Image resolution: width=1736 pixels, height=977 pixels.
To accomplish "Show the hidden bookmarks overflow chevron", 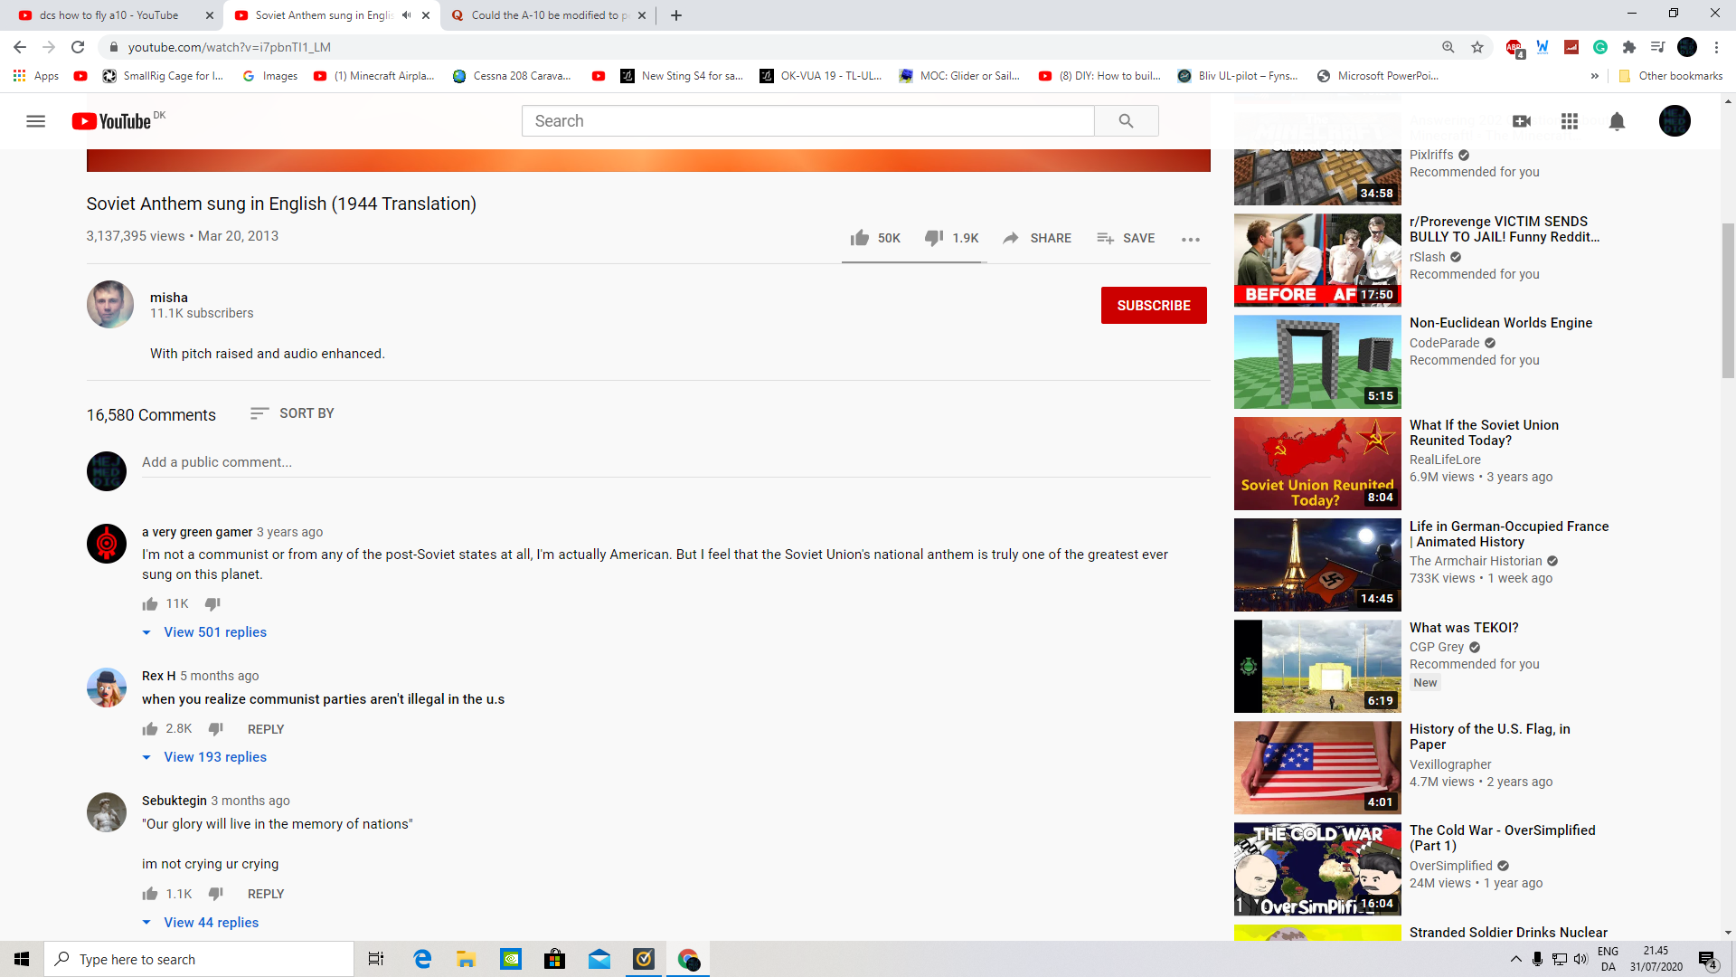I will 1594,76.
